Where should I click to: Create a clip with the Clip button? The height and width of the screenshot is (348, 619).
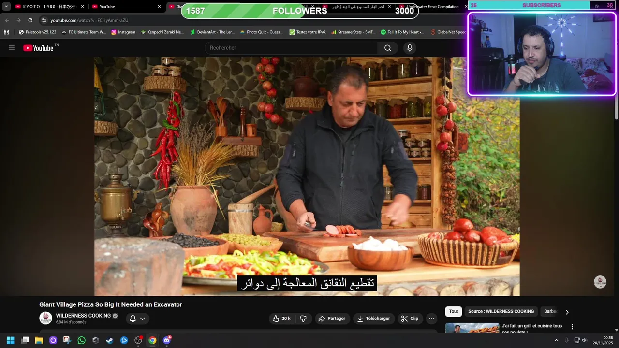click(410, 319)
